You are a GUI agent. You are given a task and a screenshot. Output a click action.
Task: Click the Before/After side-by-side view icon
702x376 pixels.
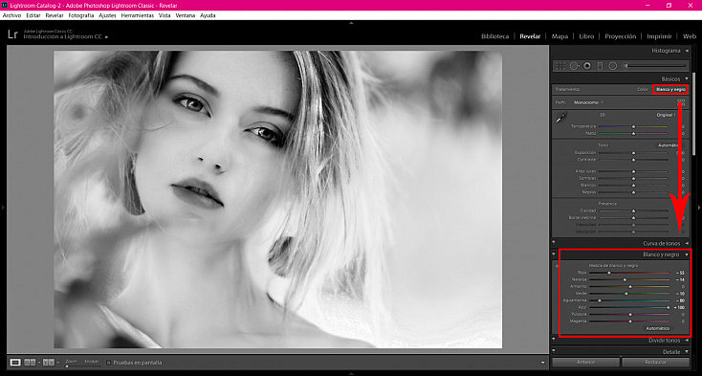[30, 362]
